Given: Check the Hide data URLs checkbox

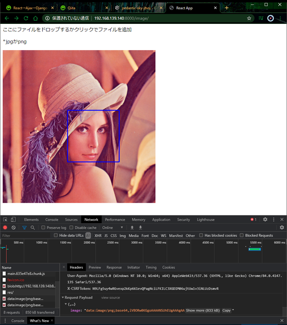Looking at the screenshot, I should pos(56,235).
